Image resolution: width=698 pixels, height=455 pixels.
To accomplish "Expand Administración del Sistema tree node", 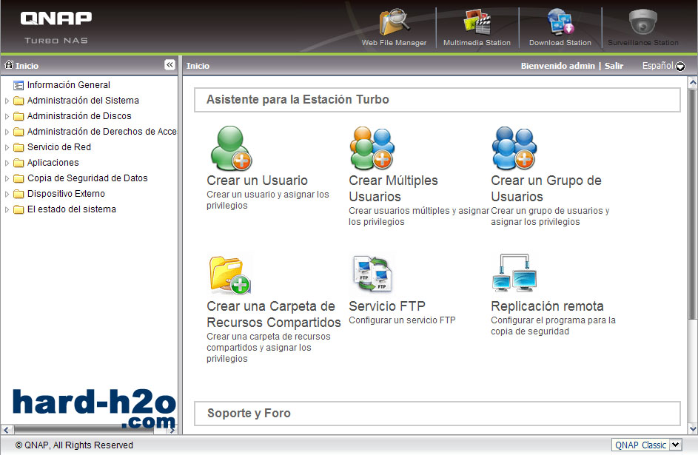I will tap(7, 101).
